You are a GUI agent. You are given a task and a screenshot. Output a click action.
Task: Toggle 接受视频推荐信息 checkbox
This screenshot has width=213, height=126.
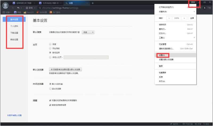[50, 105]
